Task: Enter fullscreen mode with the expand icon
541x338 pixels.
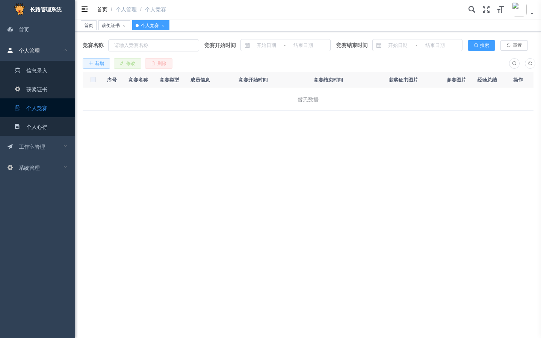Action: (x=486, y=9)
